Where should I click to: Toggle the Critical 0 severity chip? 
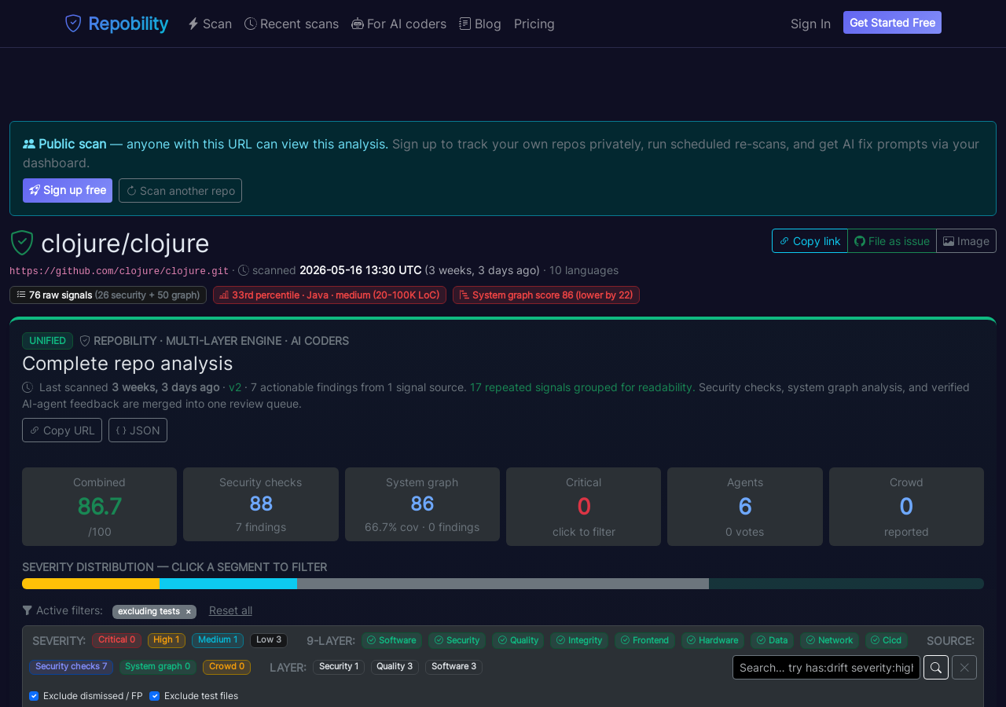coord(116,640)
